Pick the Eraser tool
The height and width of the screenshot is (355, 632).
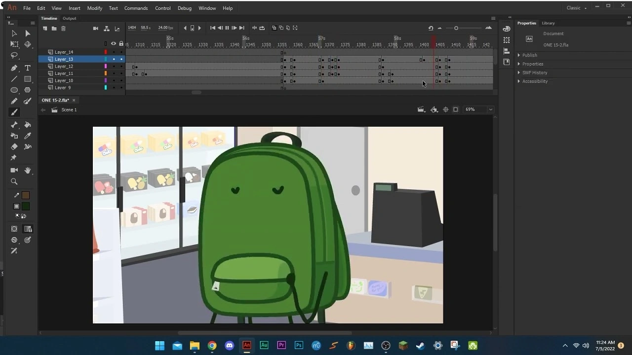(x=14, y=147)
